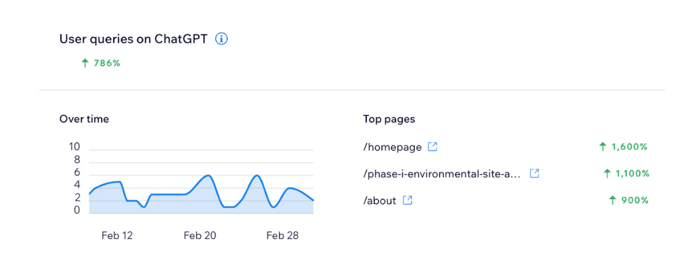Open external link icon for /phase-i-environmental-site-a…
699x276 pixels.
pyautogui.click(x=535, y=174)
